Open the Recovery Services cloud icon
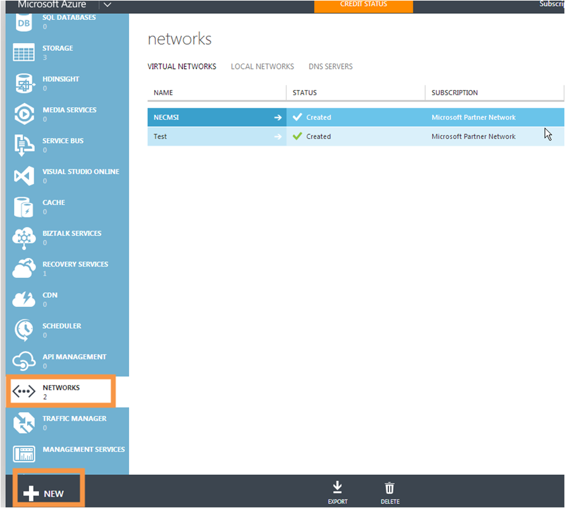This screenshot has width=565, height=508. (x=24, y=269)
